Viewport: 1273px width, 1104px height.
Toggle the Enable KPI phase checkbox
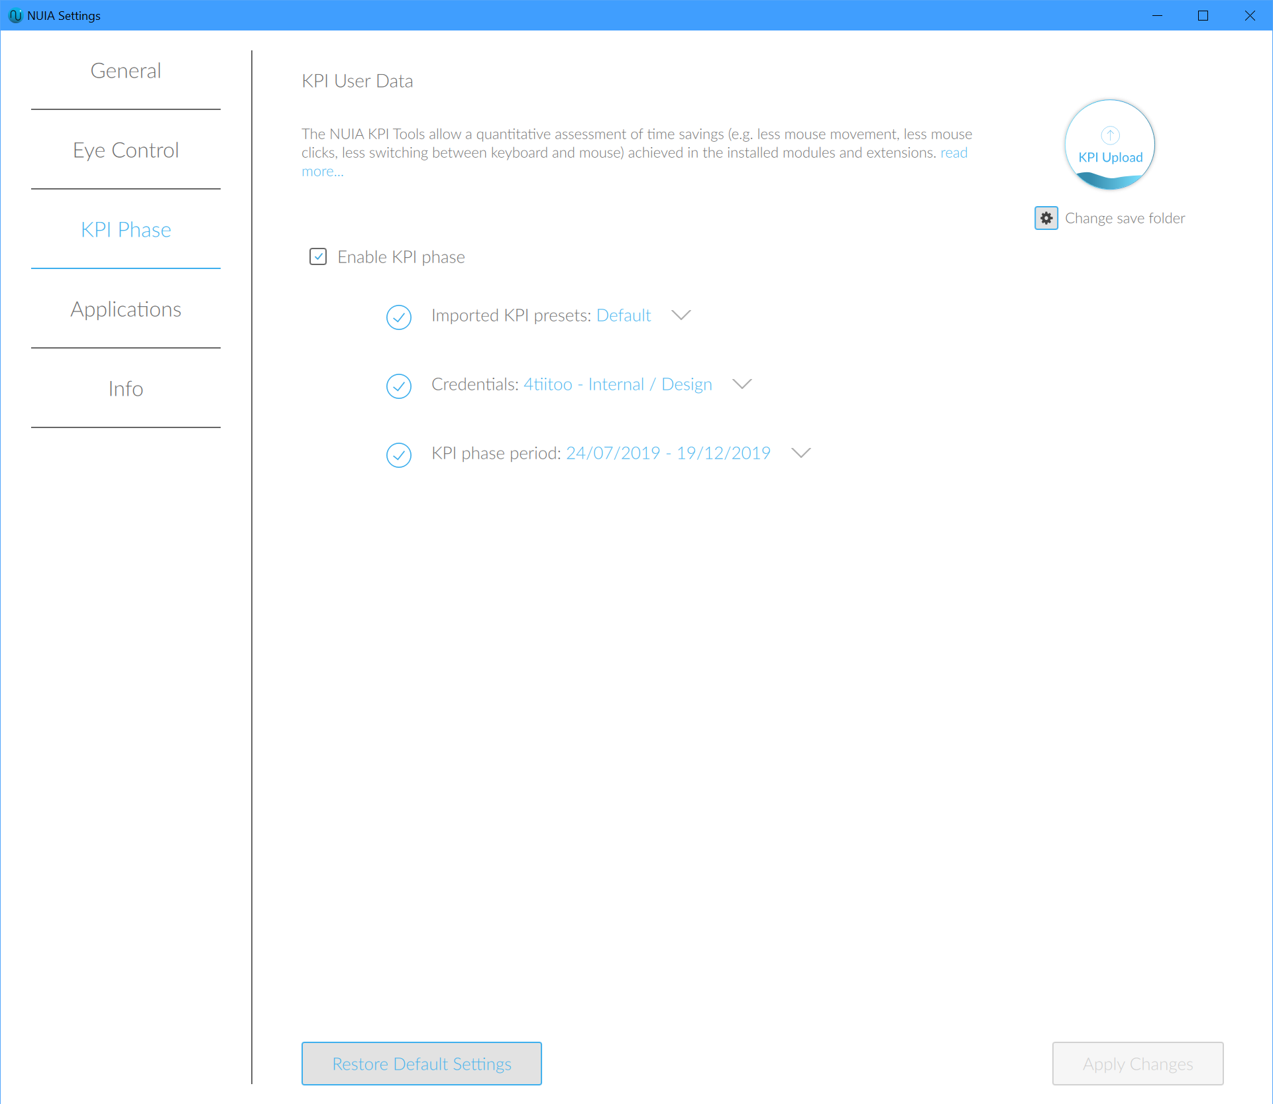pos(318,256)
